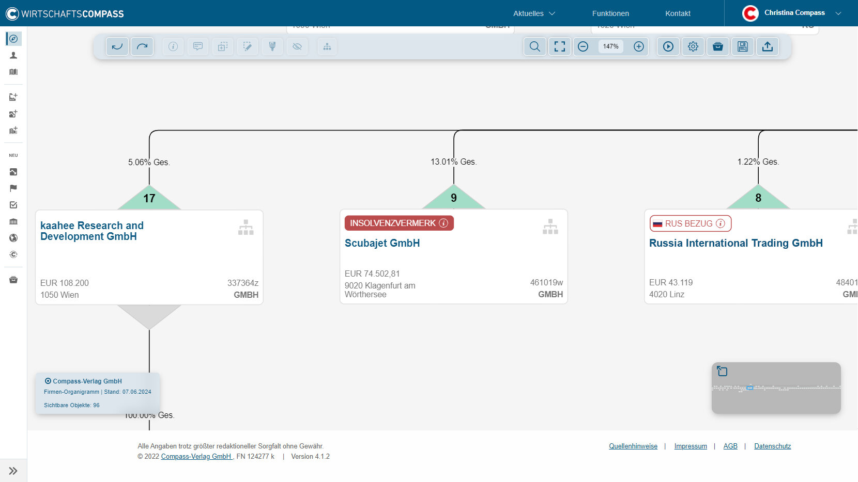Click EUR 74.502,81 on Scubajet card
The height and width of the screenshot is (482, 858).
(x=372, y=274)
